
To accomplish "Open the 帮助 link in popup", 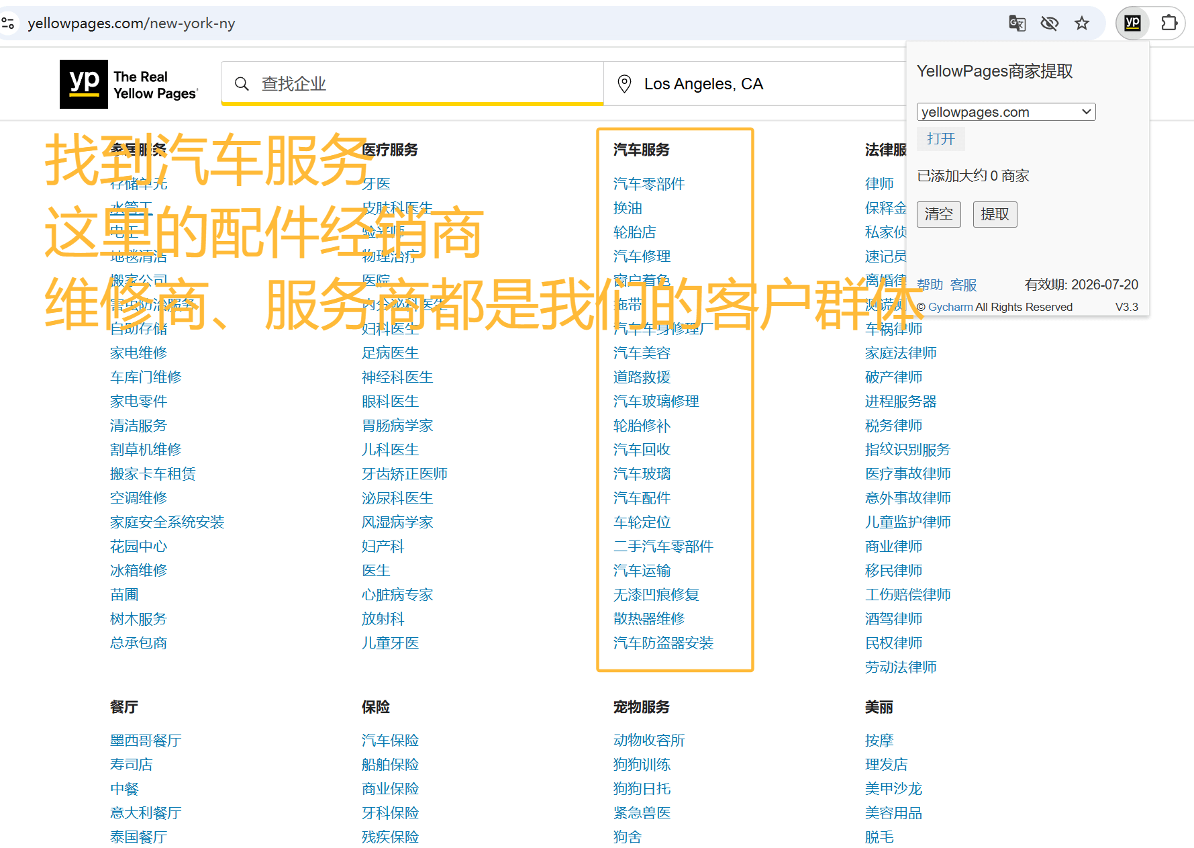I will tap(930, 285).
